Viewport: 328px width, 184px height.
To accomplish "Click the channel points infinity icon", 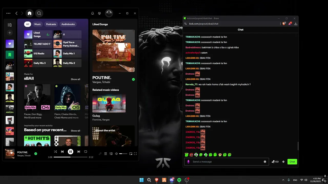I will tap(277, 162).
